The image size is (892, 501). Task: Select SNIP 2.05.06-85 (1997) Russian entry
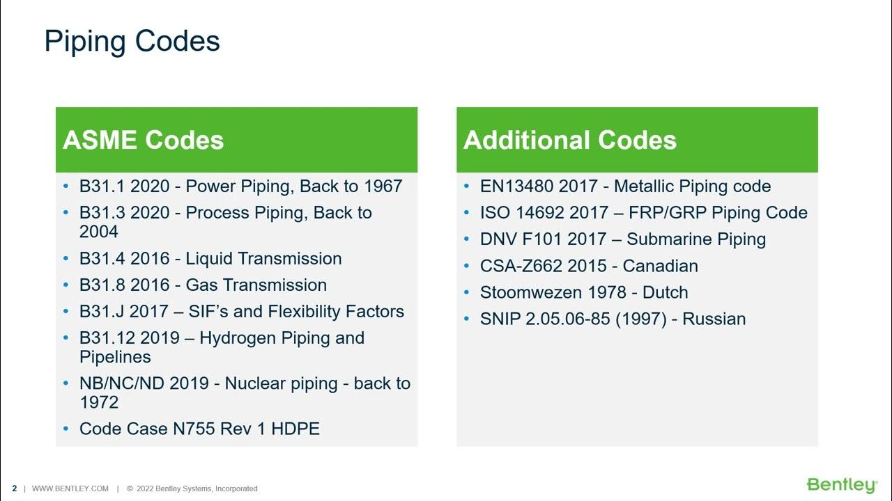tap(613, 319)
